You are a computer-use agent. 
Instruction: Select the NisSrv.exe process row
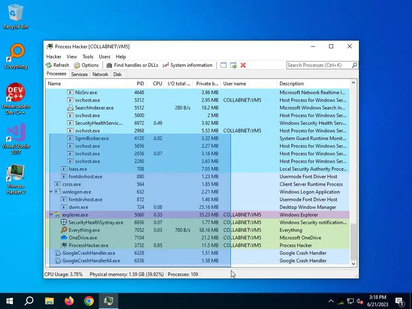coord(198,92)
